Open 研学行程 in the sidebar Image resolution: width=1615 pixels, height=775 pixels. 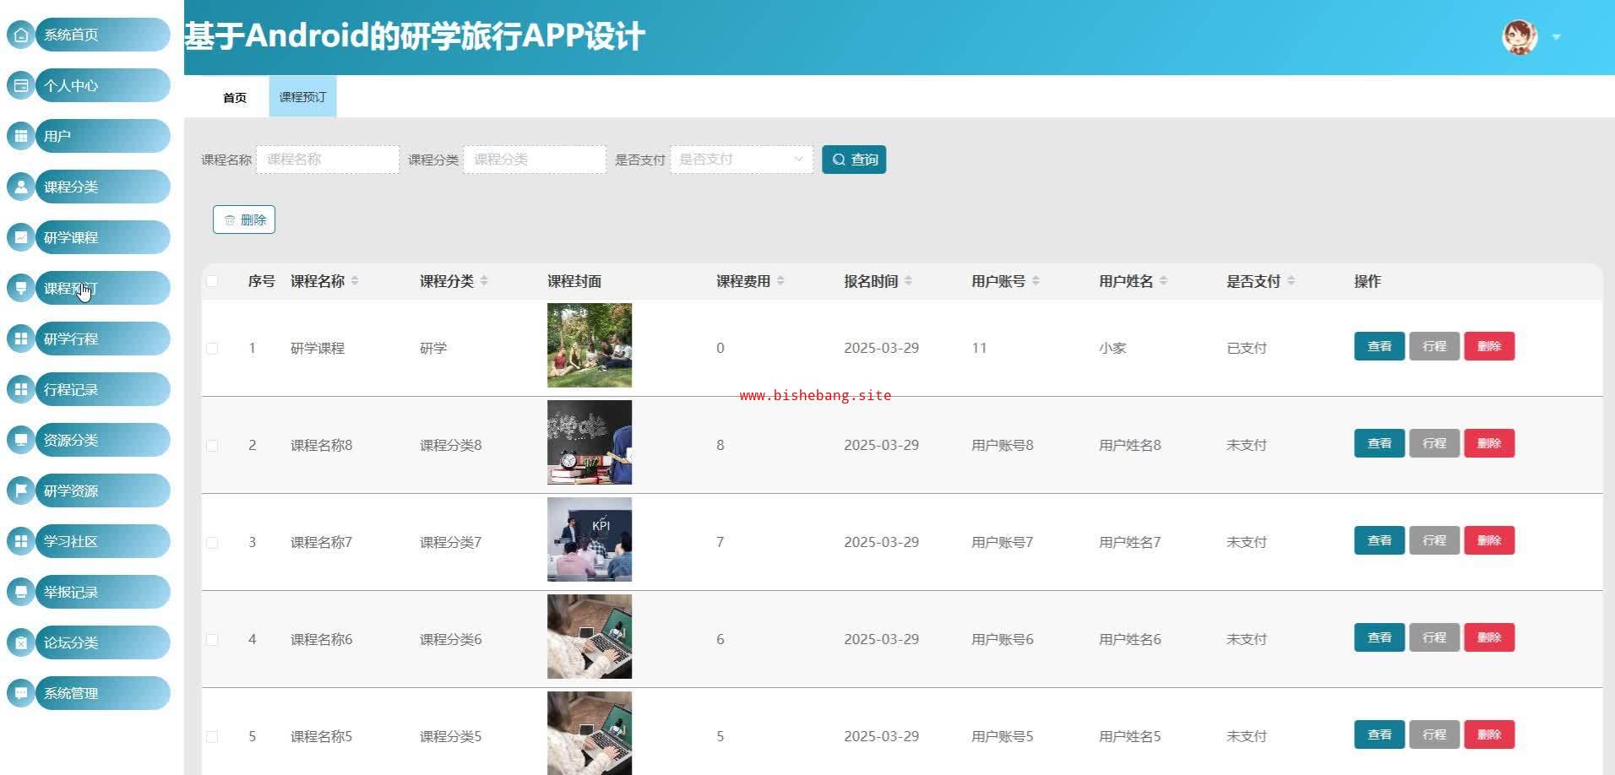(x=102, y=339)
